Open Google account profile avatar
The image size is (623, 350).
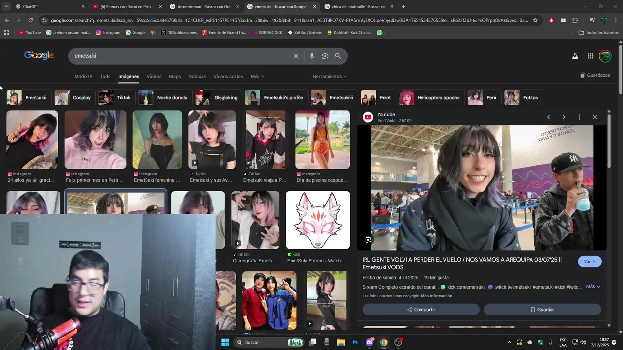click(605, 56)
